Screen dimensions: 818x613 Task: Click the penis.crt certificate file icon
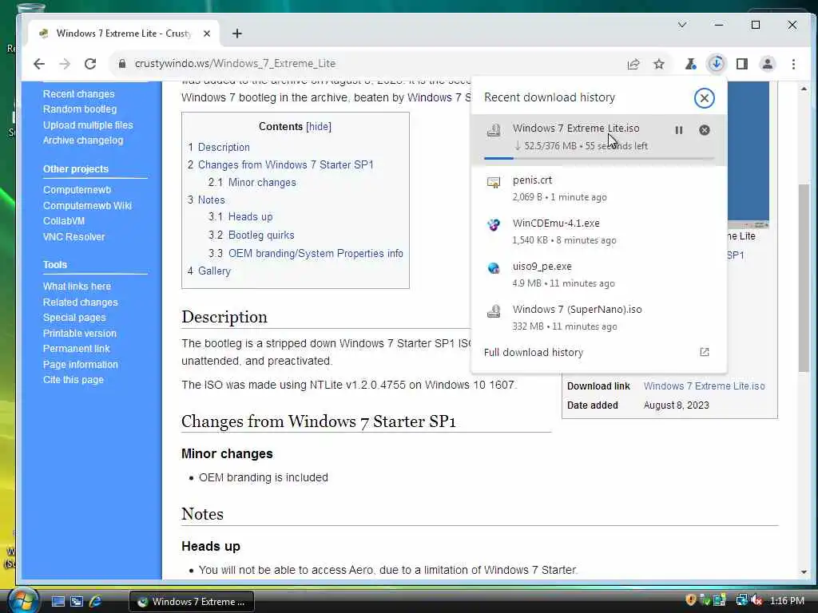tap(494, 183)
